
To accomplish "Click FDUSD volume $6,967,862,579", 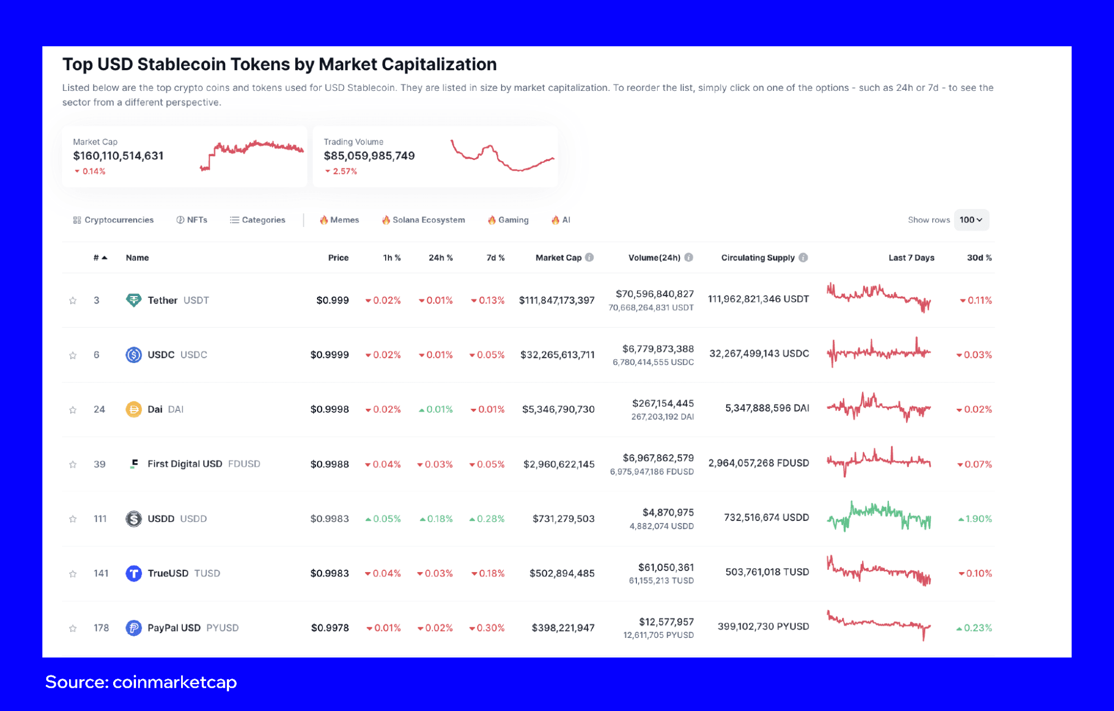I will pyautogui.click(x=658, y=458).
